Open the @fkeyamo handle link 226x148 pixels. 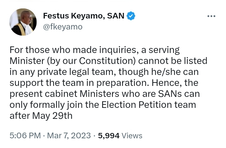[x=62, y=27]
